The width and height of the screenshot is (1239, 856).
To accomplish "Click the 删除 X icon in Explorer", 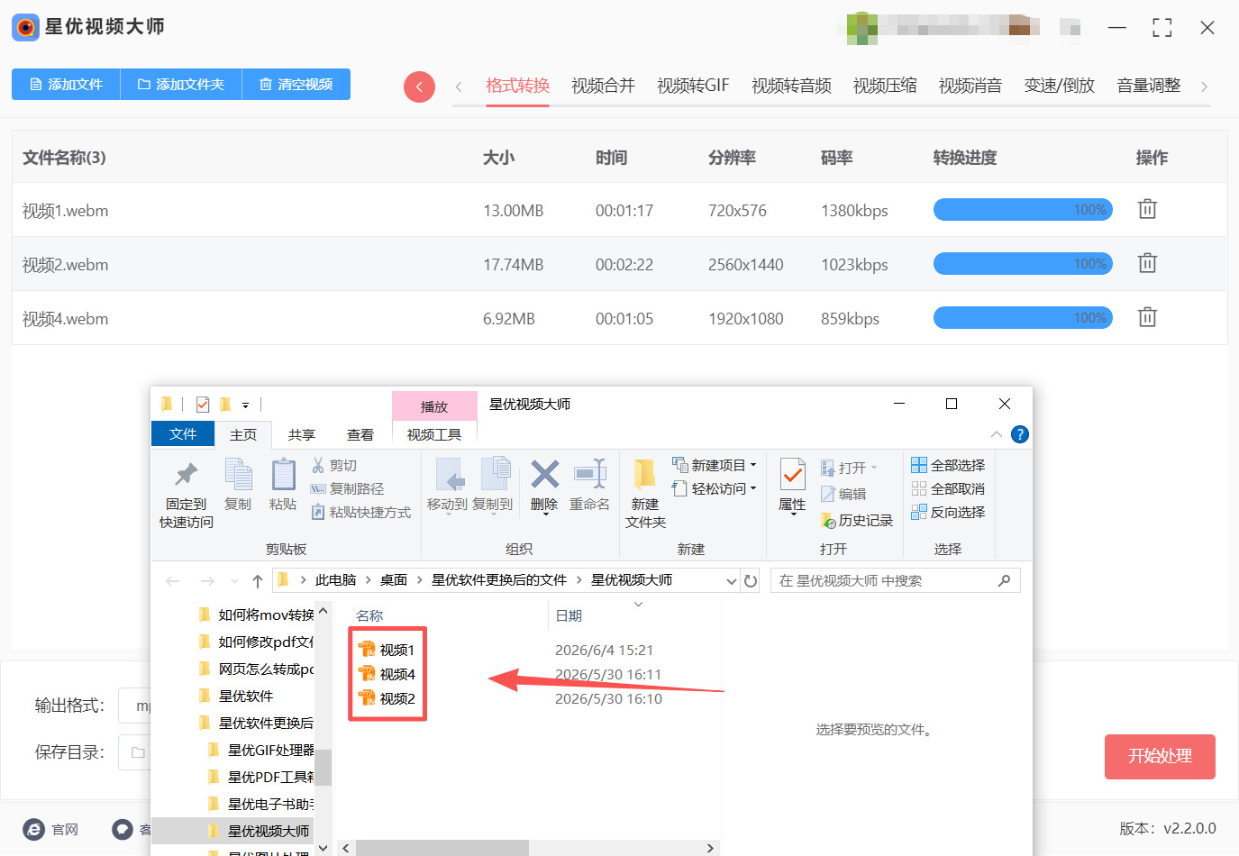I will tap(544, 474).
